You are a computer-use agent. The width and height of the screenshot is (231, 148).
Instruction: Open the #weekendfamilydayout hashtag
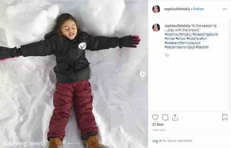[x=182, y=43]
